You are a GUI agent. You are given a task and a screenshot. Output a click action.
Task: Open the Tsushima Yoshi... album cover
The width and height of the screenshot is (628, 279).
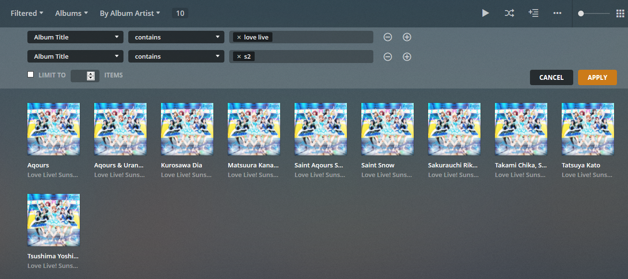tap(54, 220)
